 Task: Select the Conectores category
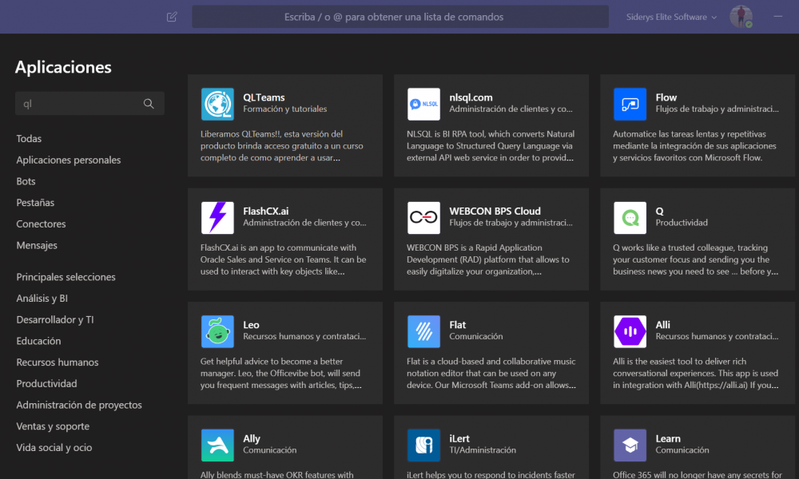41,224
